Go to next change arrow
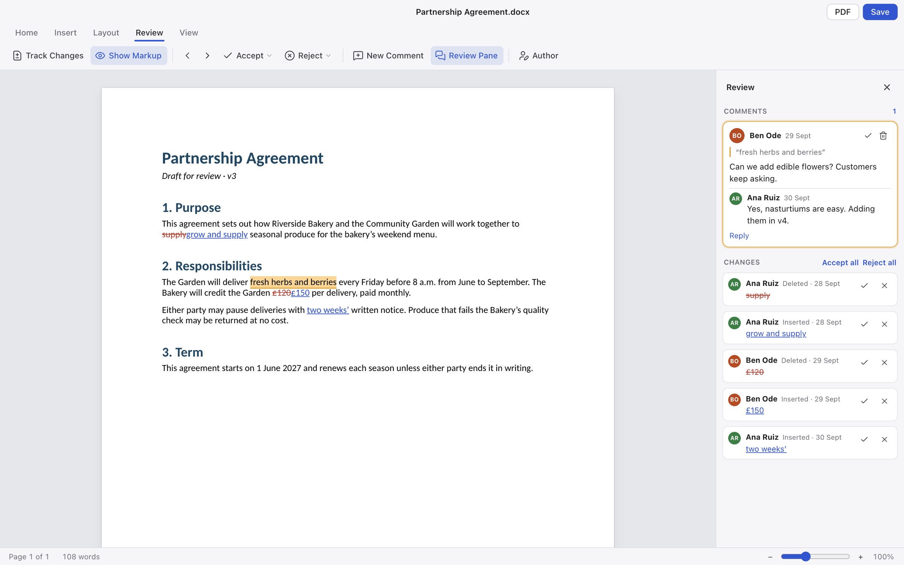The height and width of the screenshot is (565, 904). [x=207, y=55]
